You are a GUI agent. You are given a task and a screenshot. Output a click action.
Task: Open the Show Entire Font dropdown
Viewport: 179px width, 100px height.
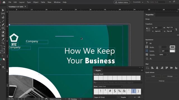[110, 86]
